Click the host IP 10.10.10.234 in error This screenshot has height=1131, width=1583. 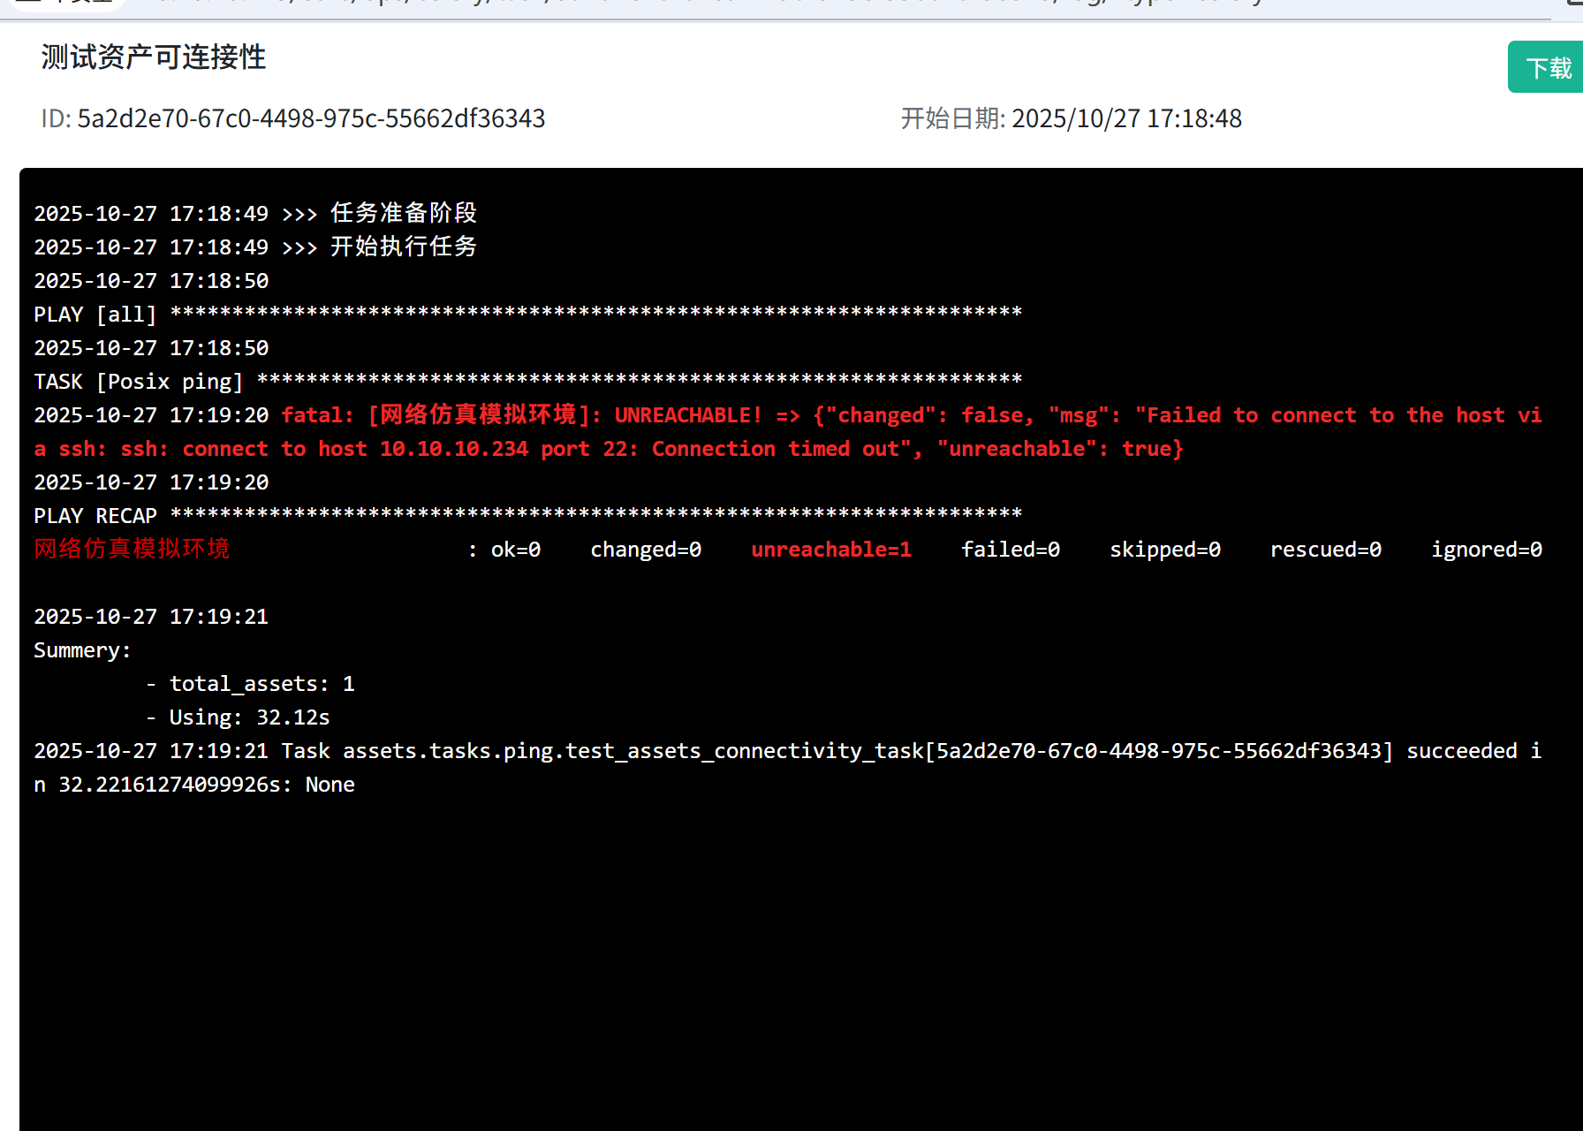click(x=453, y=449)
